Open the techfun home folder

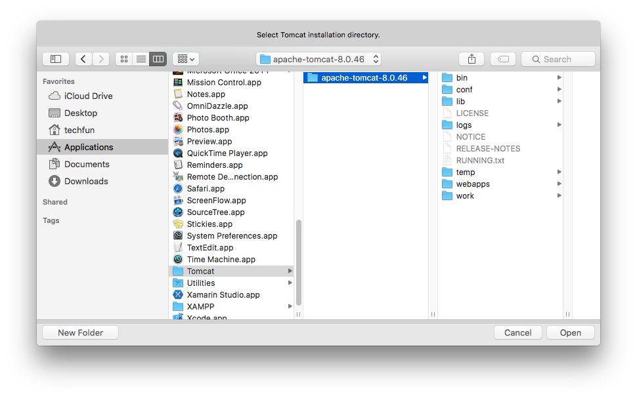click(x=102, y=130)
